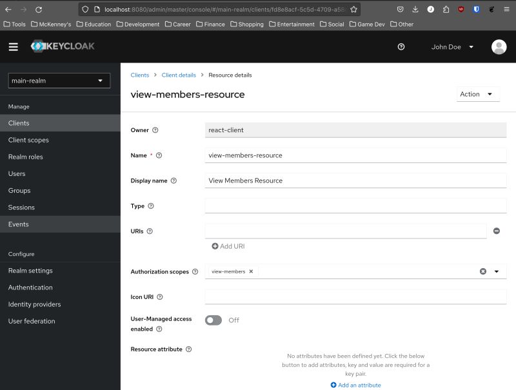Open the main-realm realm selector
This screenshot has width=516, height=390.
pos(58,80)
